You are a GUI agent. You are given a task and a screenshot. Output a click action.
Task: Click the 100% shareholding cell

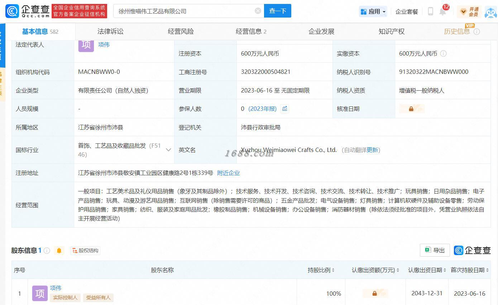tap(334, 294)
